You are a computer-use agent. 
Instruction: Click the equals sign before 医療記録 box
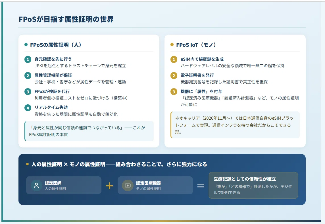coord(201,185)
